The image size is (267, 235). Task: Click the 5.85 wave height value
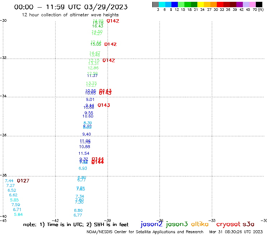14,200
